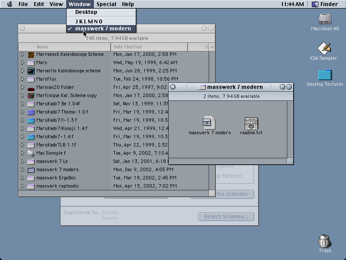Screen dimensions: 346x260
Task: Sort list by Name column header
Action: tap(64, 47)
